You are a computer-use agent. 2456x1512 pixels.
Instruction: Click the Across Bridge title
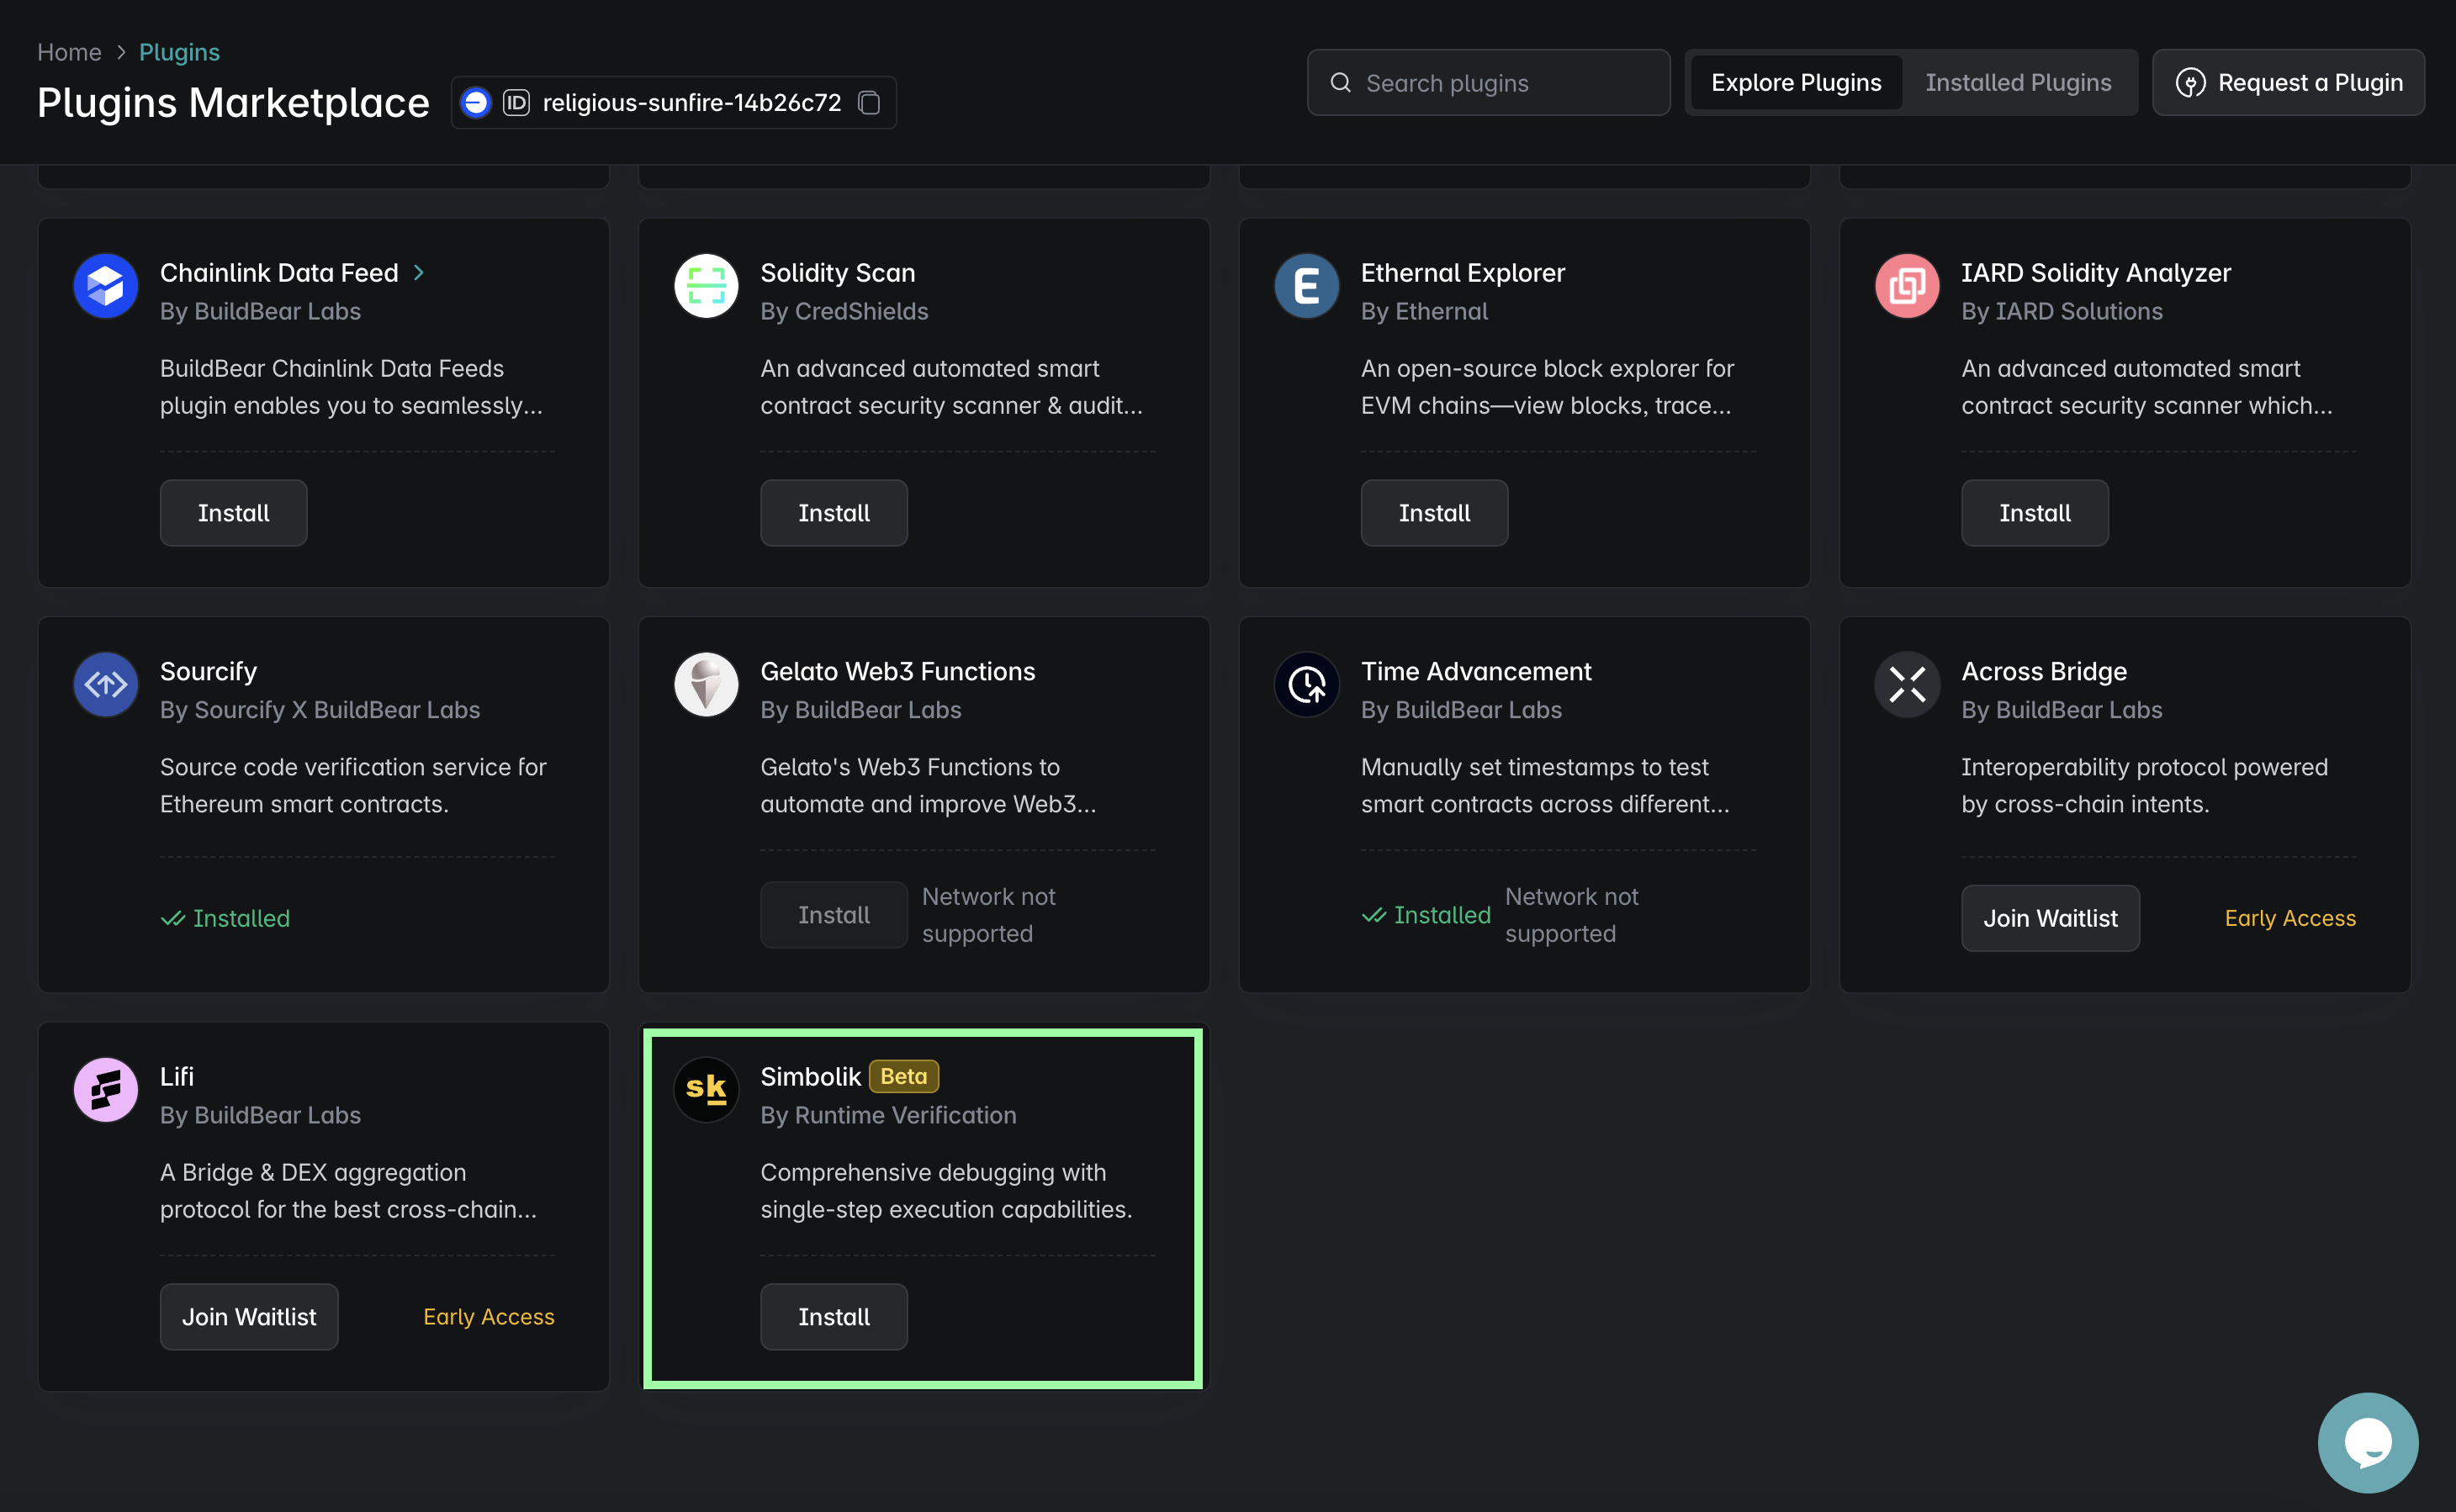tap(2044, 671)
